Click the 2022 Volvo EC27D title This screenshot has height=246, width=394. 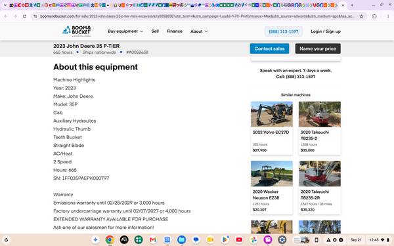coord(271,133)
